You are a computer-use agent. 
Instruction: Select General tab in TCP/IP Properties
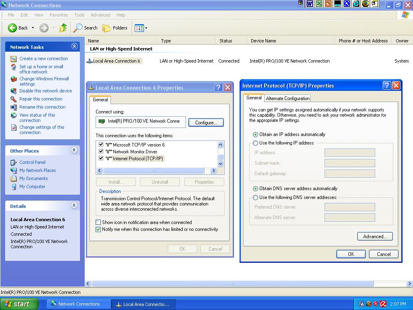pyautogui.click(x=254, y=98)
